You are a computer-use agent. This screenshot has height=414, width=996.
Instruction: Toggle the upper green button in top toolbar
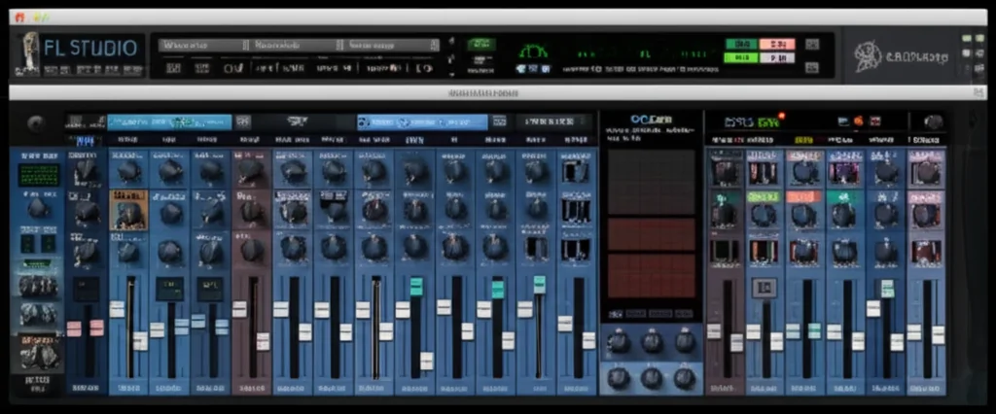click(x=741, y=44)
